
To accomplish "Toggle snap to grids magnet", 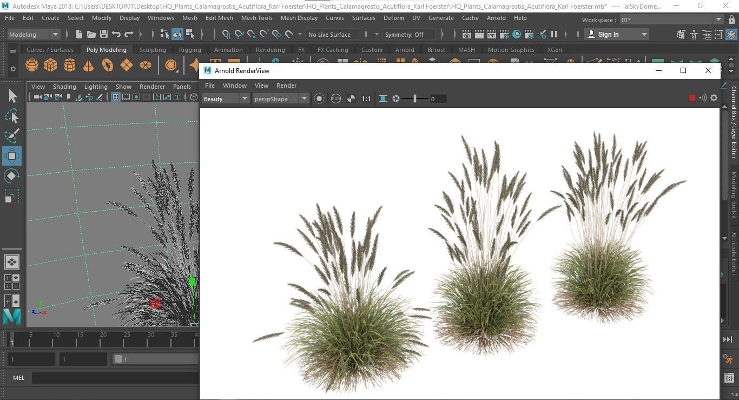I will click(x=227, y=34).
